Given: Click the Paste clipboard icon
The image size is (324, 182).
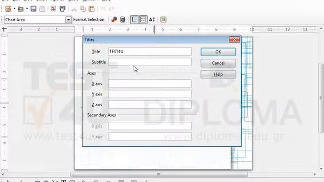Looking at the screenshot, I should tap(91, 9).
